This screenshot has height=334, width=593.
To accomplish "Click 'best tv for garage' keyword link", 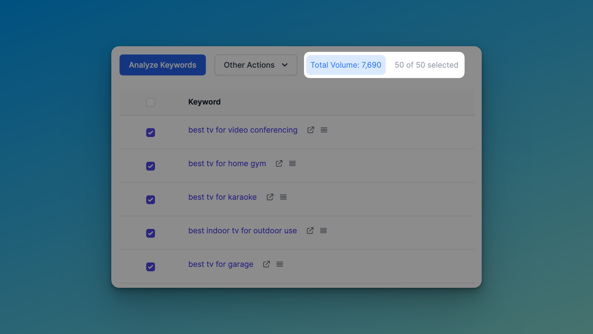I will (x=221, y=264).
